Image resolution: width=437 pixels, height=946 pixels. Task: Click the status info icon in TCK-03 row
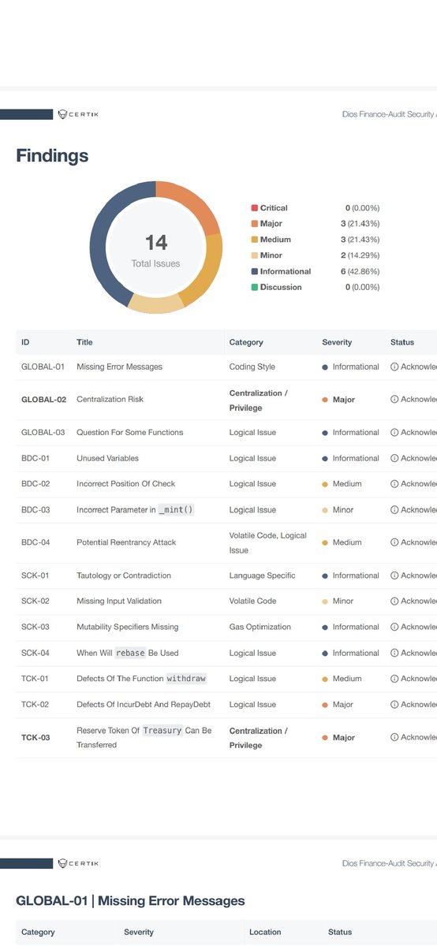pyautogui.click(x=394, y=738)
